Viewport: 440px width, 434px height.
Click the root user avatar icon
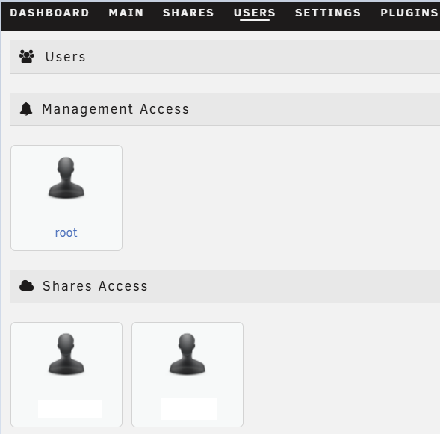(x=66, y=178)
